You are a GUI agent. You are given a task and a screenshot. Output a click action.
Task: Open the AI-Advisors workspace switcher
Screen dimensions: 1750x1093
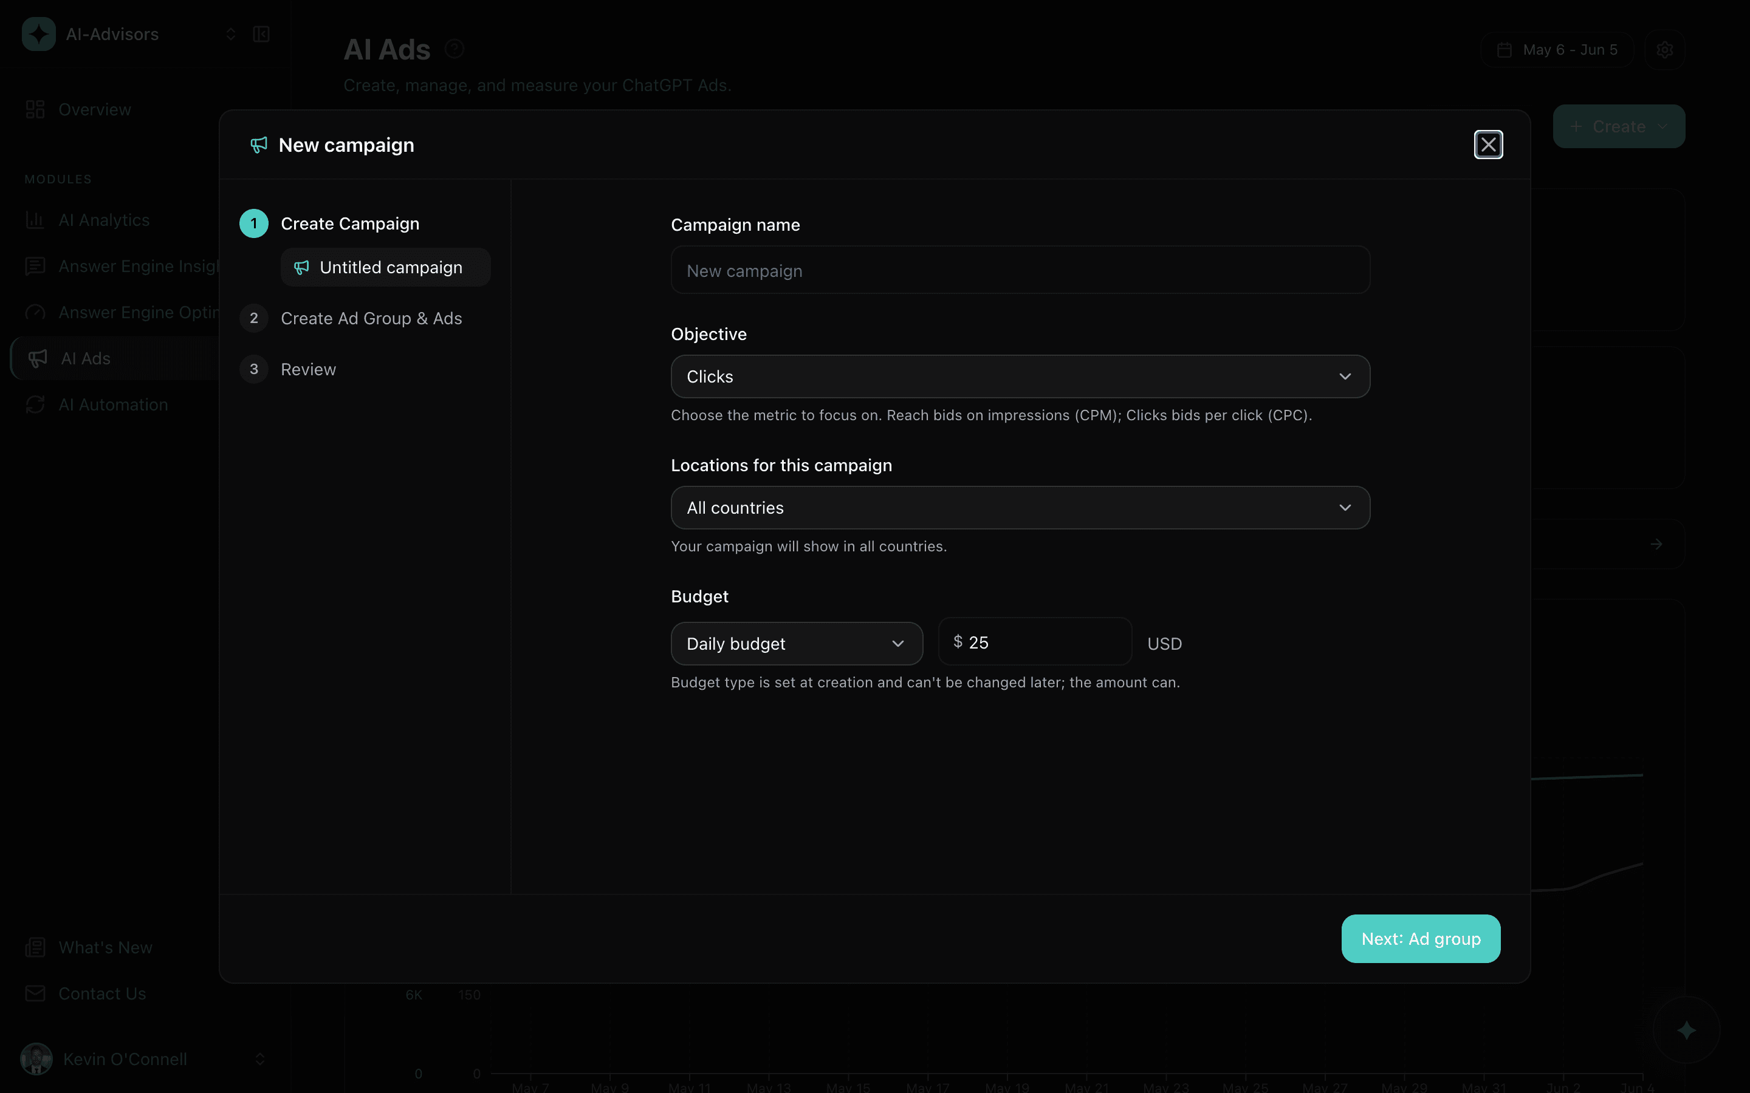130,34
